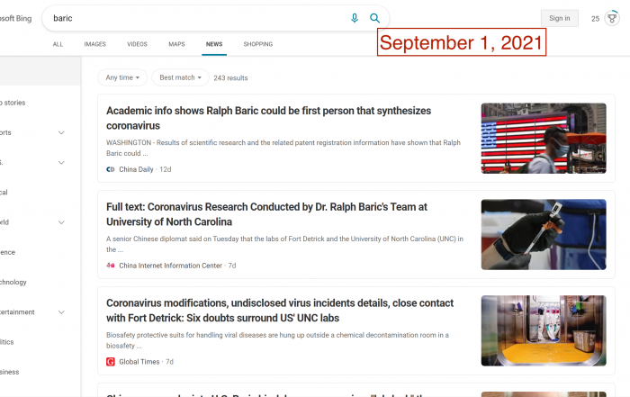
Task: Expand the U.S. sidebar category chevron
Action: point(61,162)
